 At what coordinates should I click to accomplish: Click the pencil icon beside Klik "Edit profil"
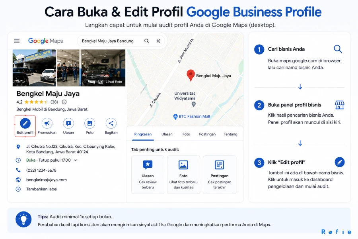pos(340,162)
